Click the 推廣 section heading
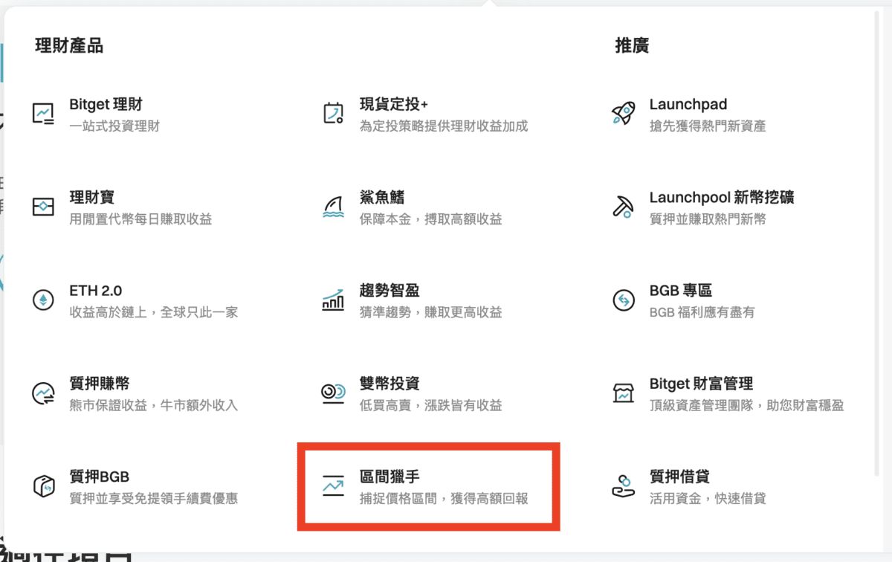The height and width of the screenshot is (562, 892). 632,46
